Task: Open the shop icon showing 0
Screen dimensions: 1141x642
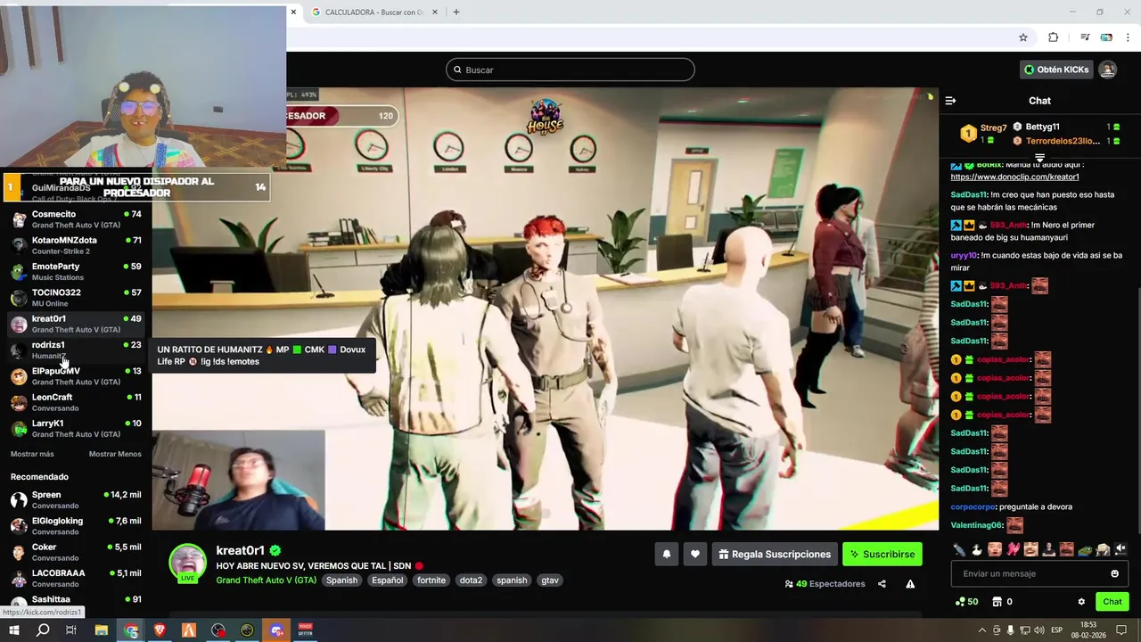Action: click(x=1002, y=602)
